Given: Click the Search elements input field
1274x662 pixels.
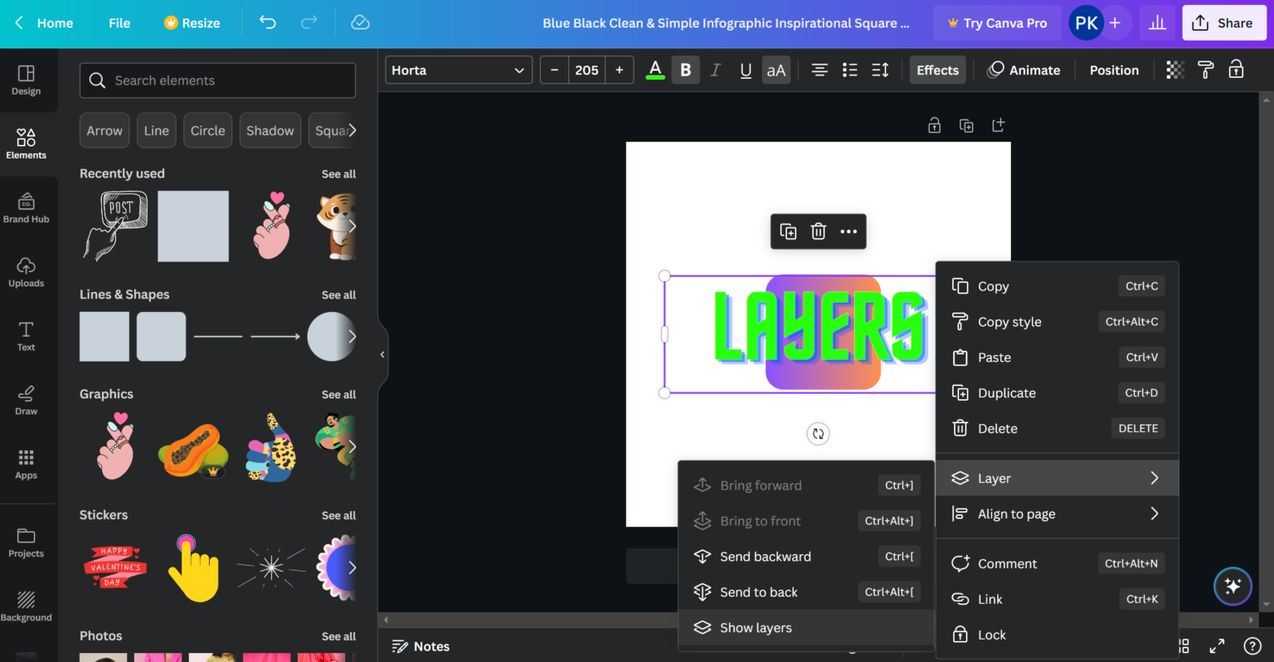Looking at the screenshot, I should [217, 80].
